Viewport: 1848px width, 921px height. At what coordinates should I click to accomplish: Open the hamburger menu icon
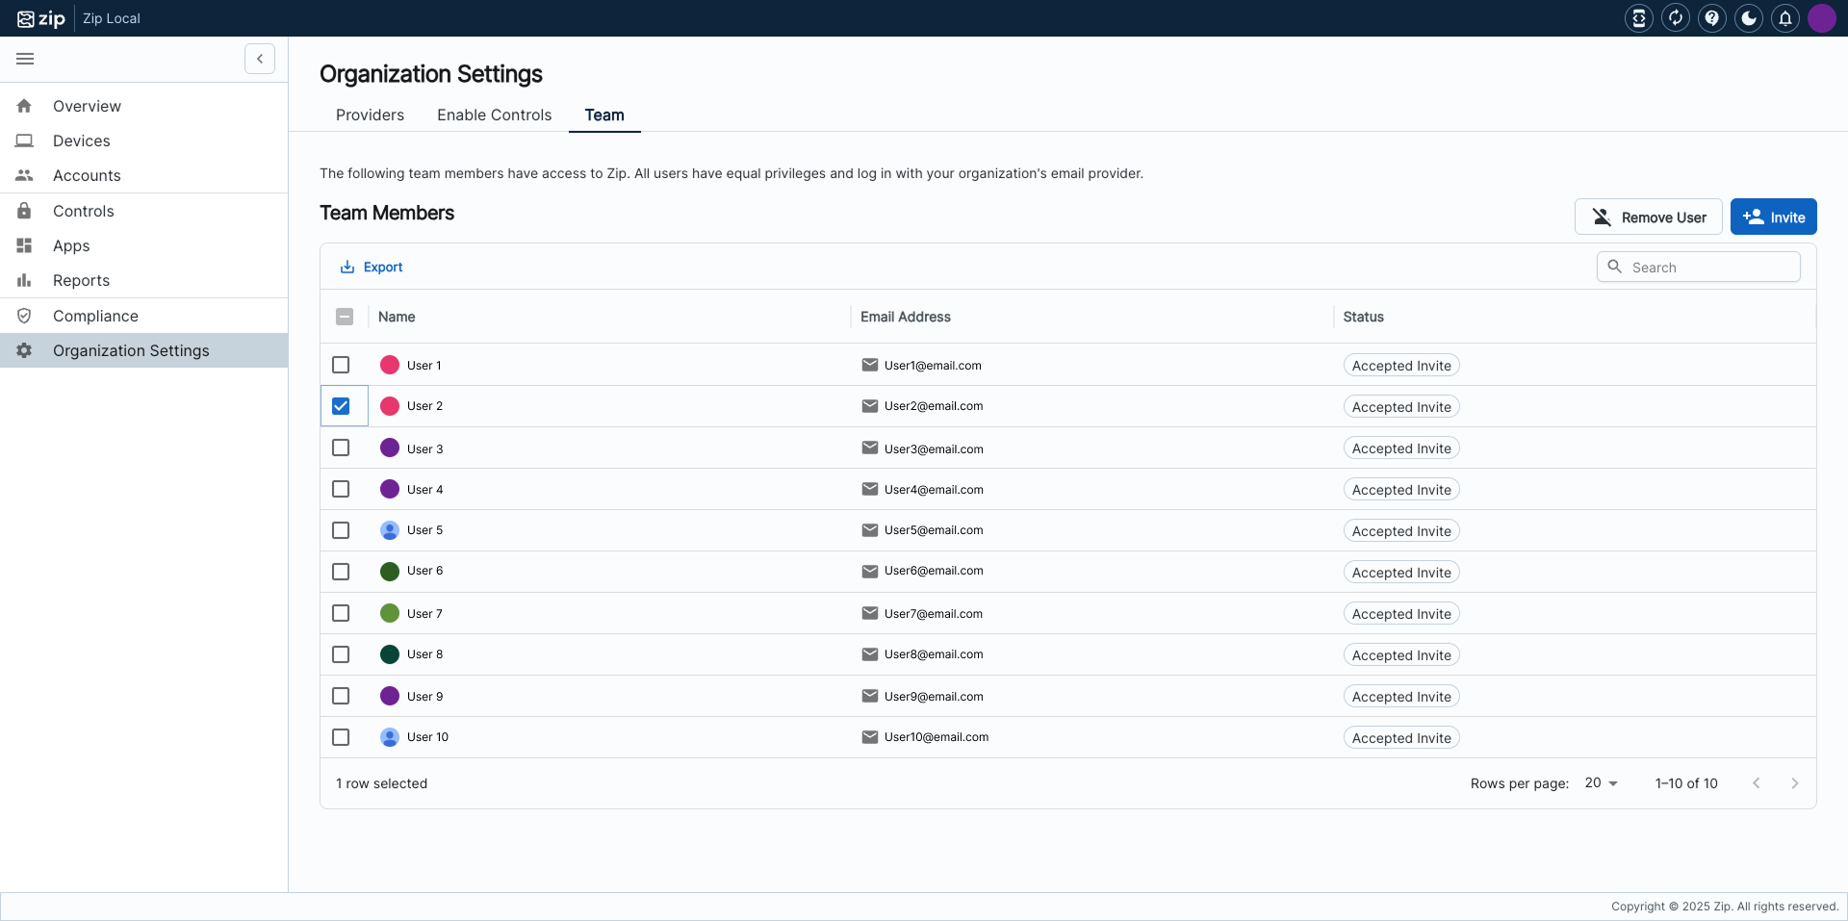(25, 59)
